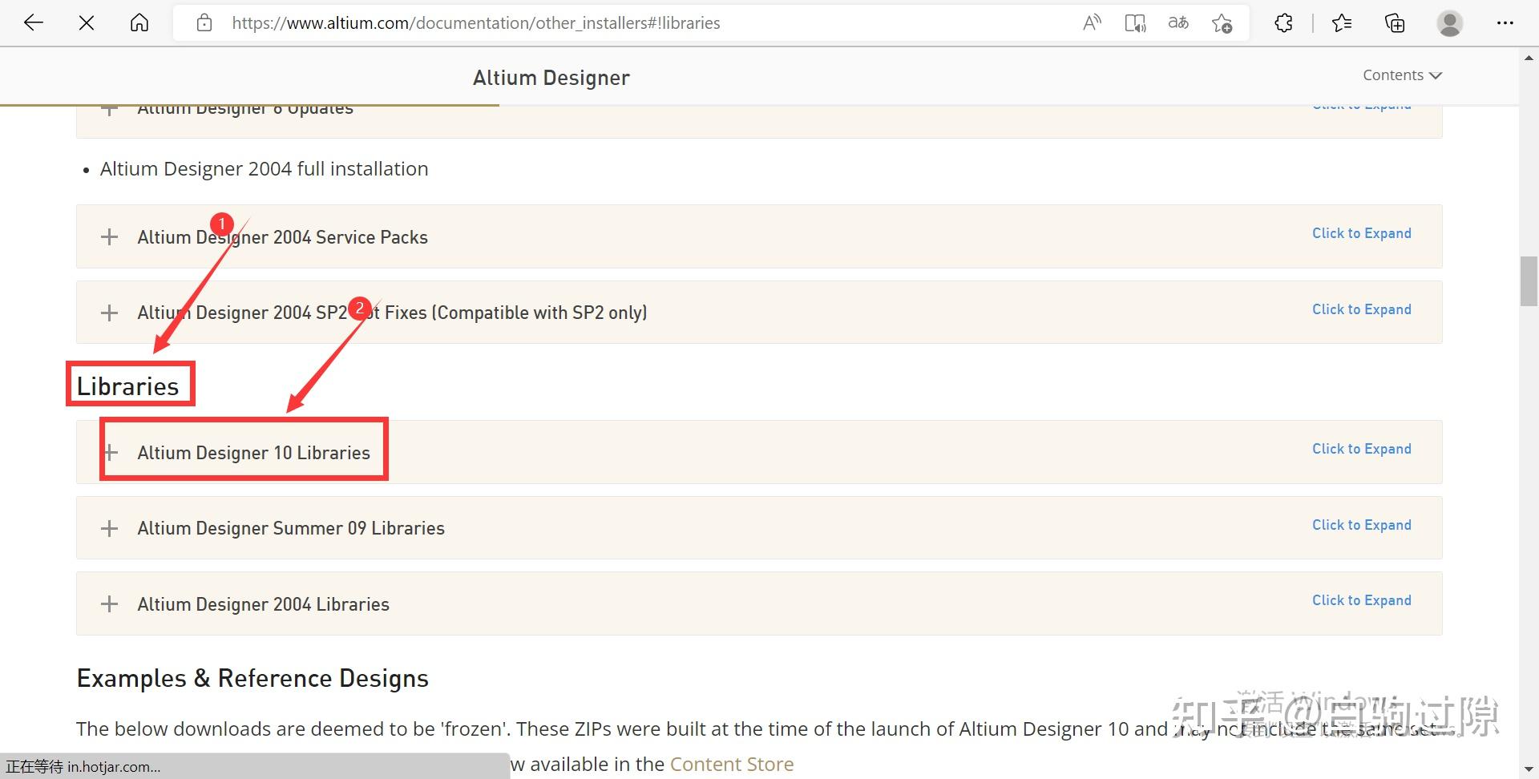The height and width of the screenshot is (779, 1539).
Task: Click the scrollbar down arrow
Action: click(1529, 769)
